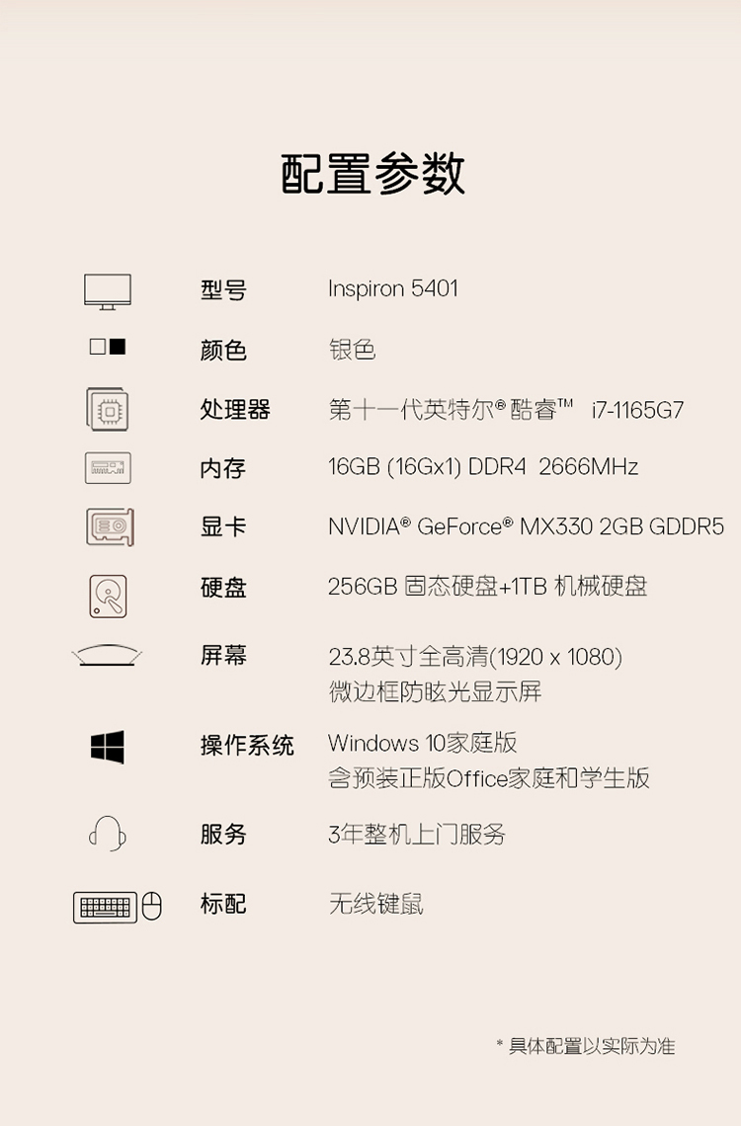Image resolution: width=741 pixels, height=1126 pixels.
Task: Click the memory module icon
Action: (108, 467)
